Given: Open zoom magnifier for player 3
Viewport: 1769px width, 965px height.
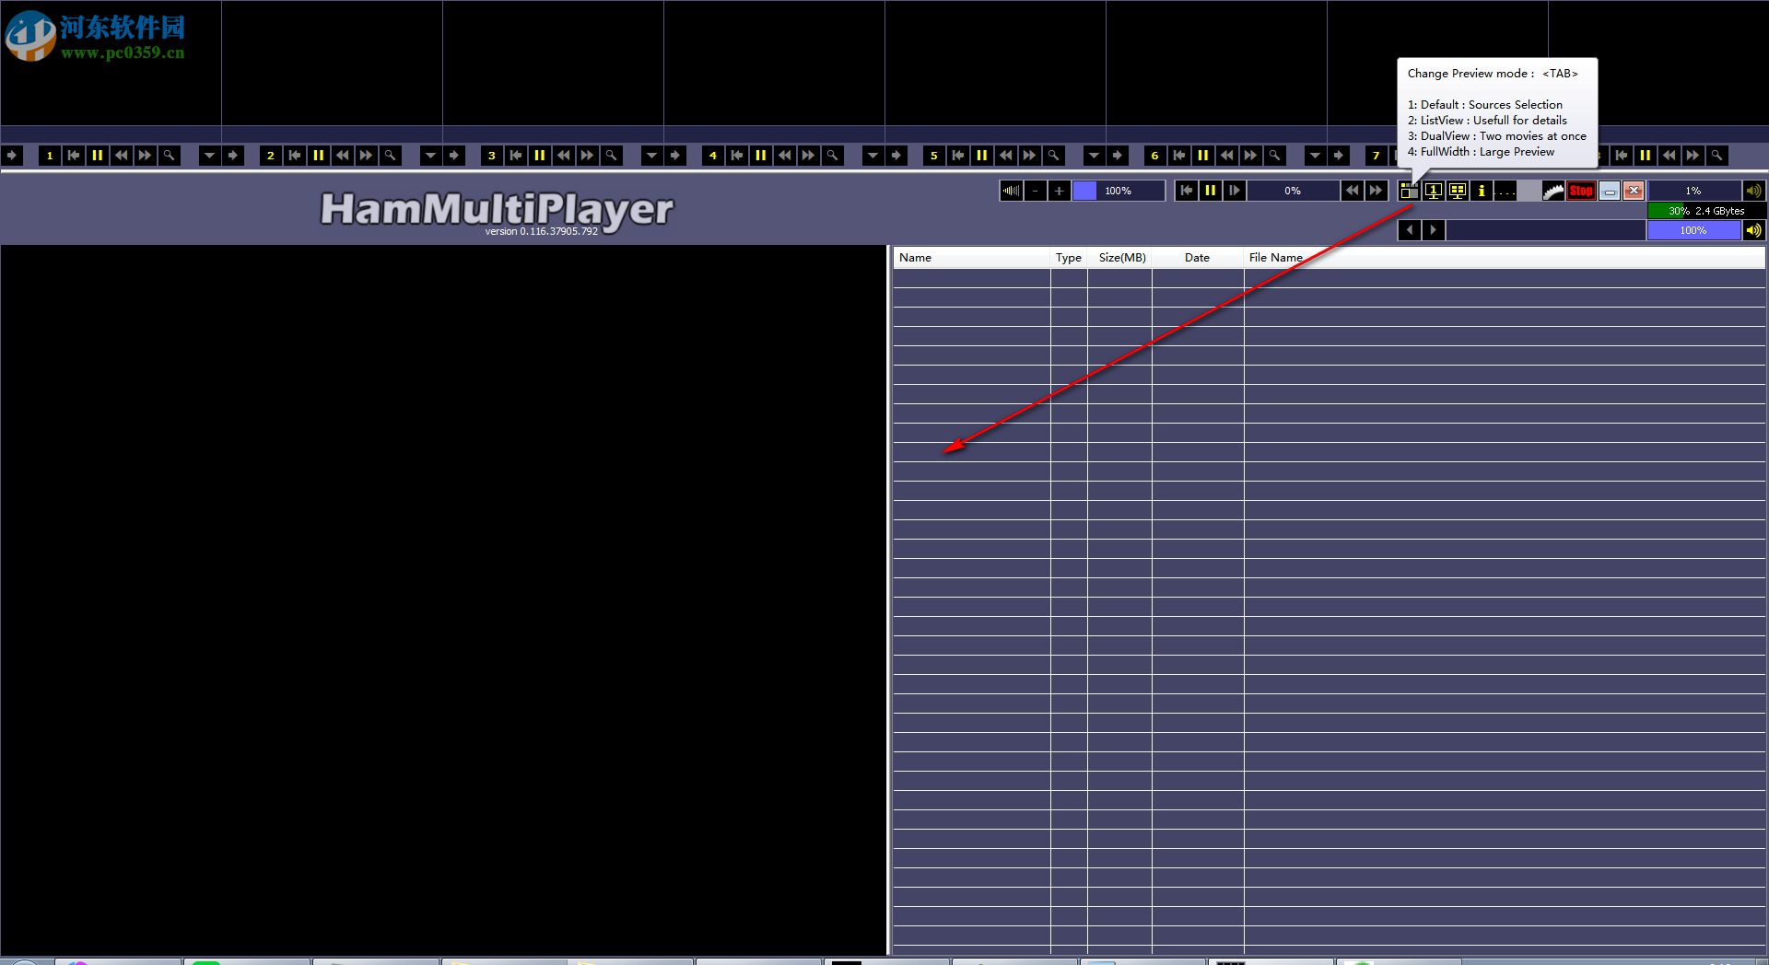Looking at the screenshot, I should coord(612,156).
